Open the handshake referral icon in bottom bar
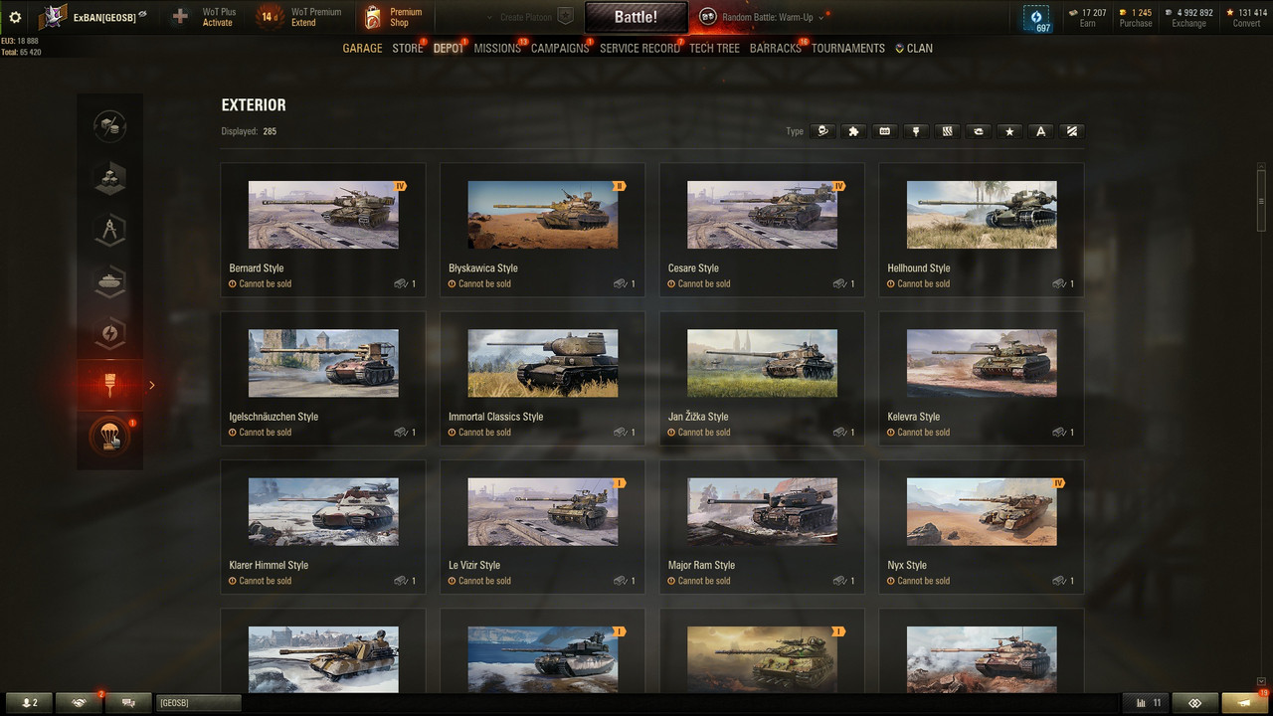 79,703
